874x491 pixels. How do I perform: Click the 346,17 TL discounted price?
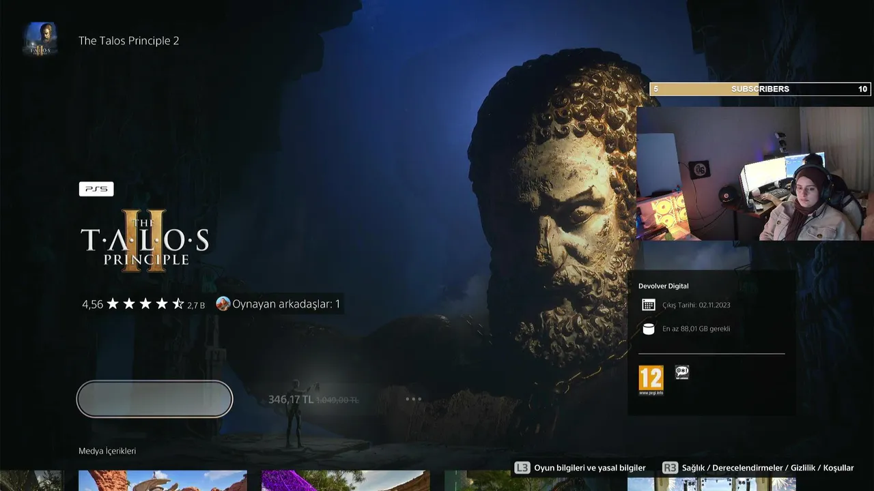[291, 399]
